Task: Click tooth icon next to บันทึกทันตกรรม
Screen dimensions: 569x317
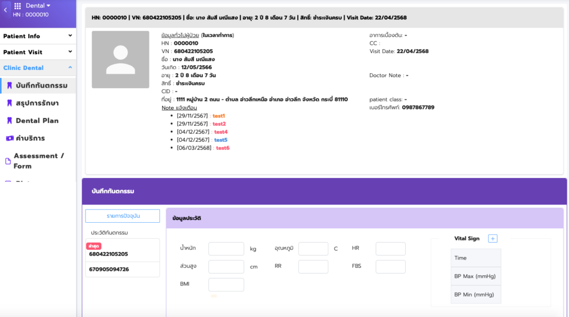Action: (9, 86)
